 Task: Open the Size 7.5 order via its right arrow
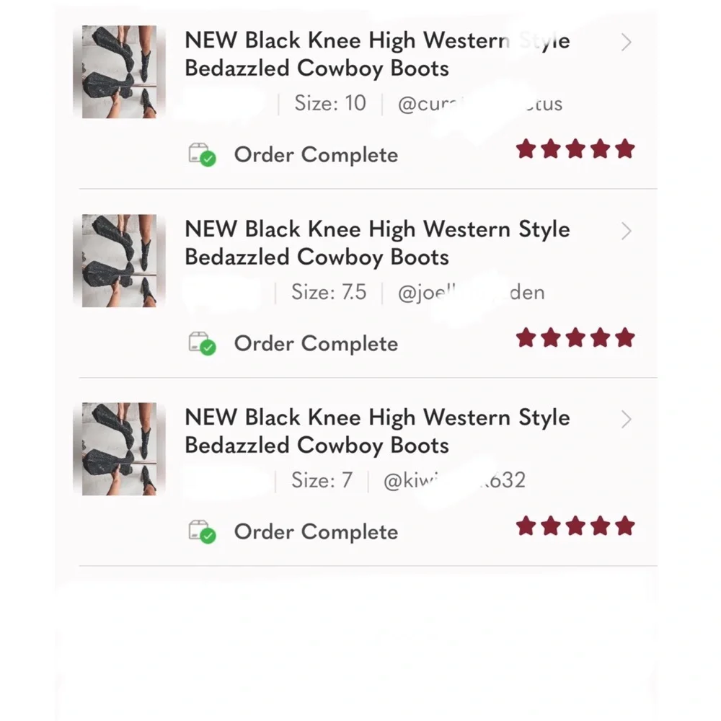(626, 231)
